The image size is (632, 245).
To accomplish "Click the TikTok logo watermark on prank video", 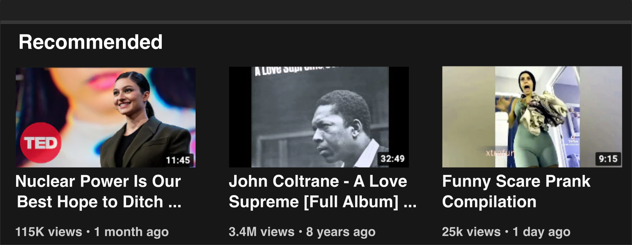I will tap(573, 140).
